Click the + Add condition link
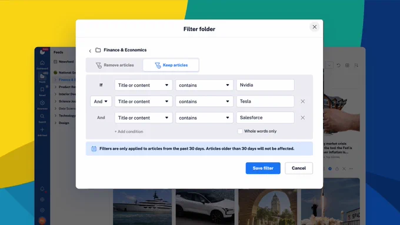Viewport: 400px width, 225px height. [129, 132]
